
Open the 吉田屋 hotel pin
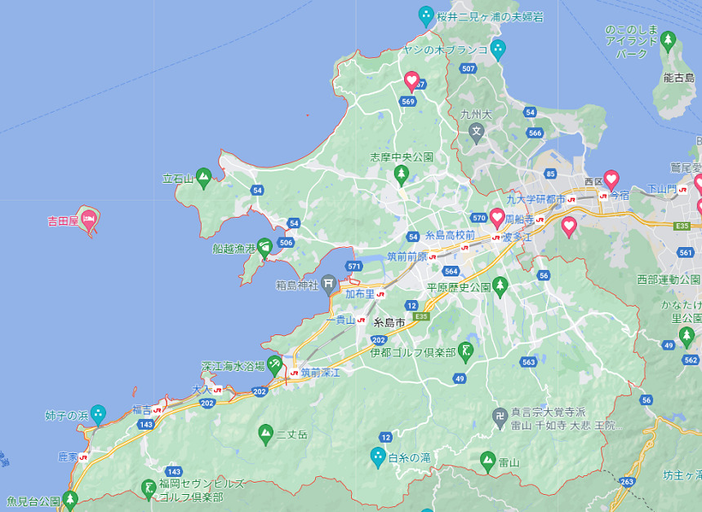click(x=90, y=221)
